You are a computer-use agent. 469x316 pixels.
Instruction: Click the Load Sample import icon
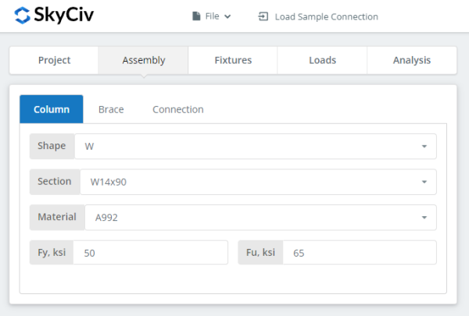(x=263, y=16)
